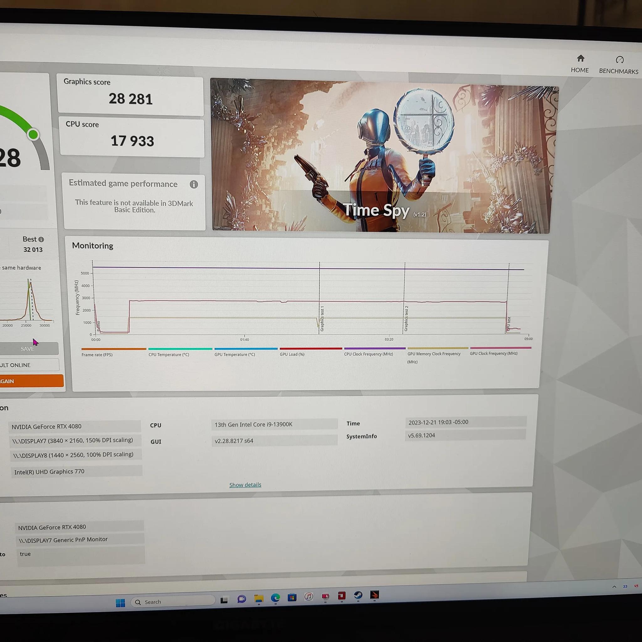Open the red square app icon in taskbar
This screenshot has width=642, height=642.
pyautogui.click(x=342, y=596)
